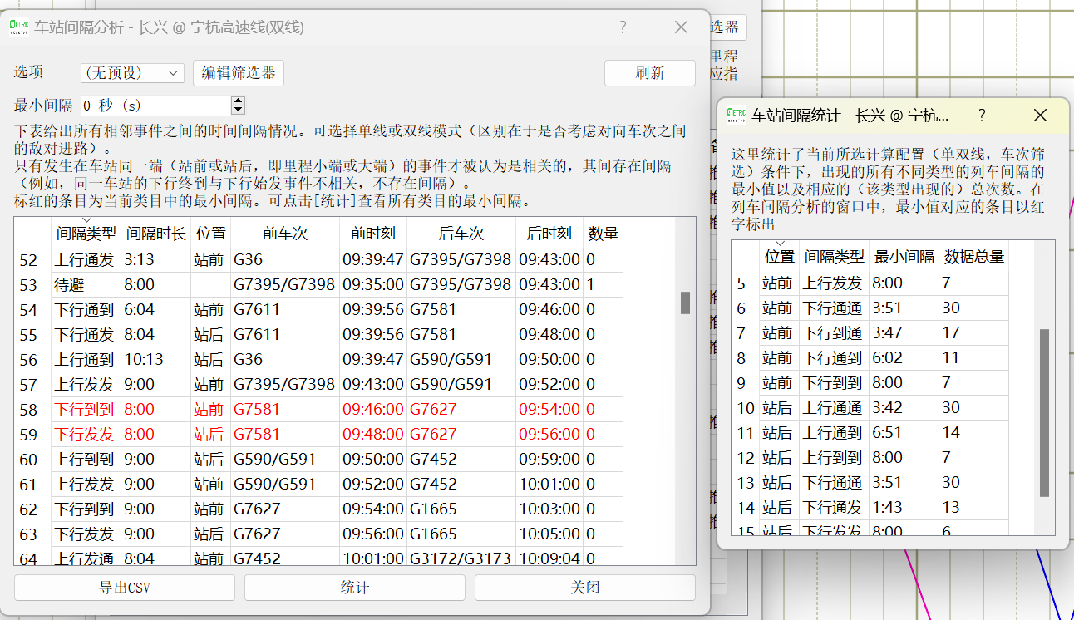Viewport: 1074px width, 620px height.
Task: Click the app icon in the 车站间隔统计 title bar
Action: 737,115
